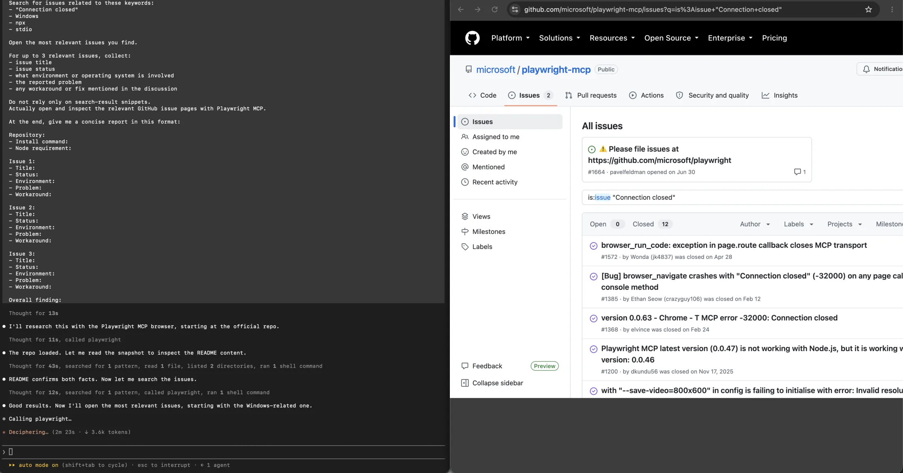
Task: Click the 'Calling playwright…' line in terminal
Action: tap(40, 419)
